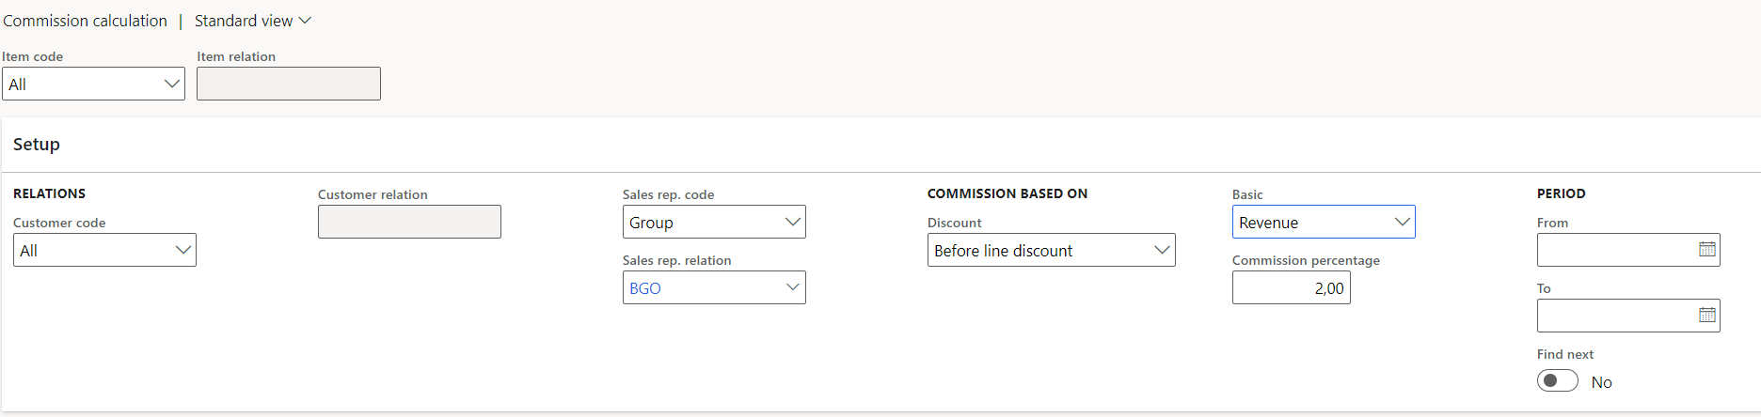The image size is (1761, 417).
Task: Expand the Item code dropdown
Action: [172, 84]
